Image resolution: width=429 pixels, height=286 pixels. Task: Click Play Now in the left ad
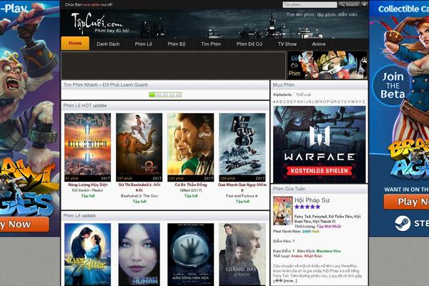pyautogui.click(x=24, y=225)
